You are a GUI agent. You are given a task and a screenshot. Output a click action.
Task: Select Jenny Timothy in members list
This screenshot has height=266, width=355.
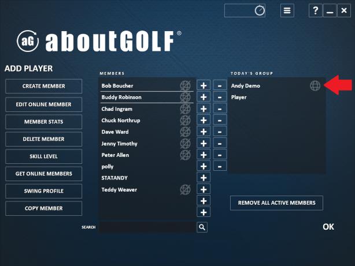coord(147,143)
